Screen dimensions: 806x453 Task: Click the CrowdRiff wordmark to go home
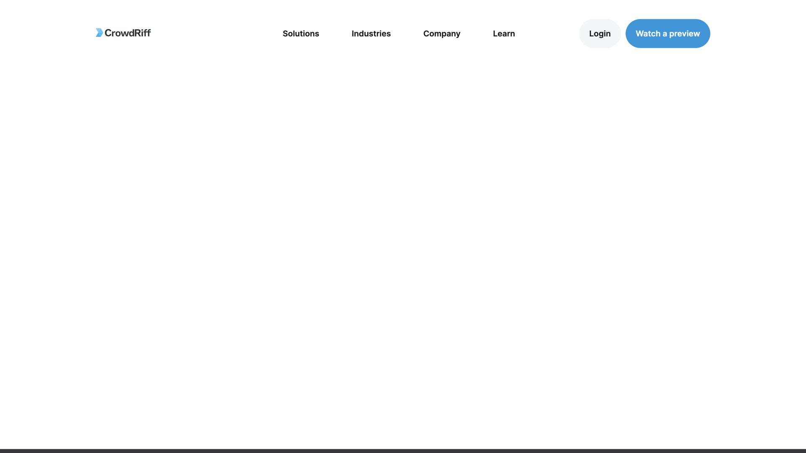point(127,33)
